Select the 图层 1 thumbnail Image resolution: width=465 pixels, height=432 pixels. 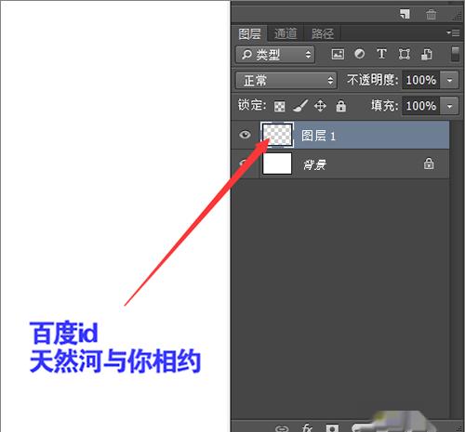pyautogui.click(x=277, y=135)
